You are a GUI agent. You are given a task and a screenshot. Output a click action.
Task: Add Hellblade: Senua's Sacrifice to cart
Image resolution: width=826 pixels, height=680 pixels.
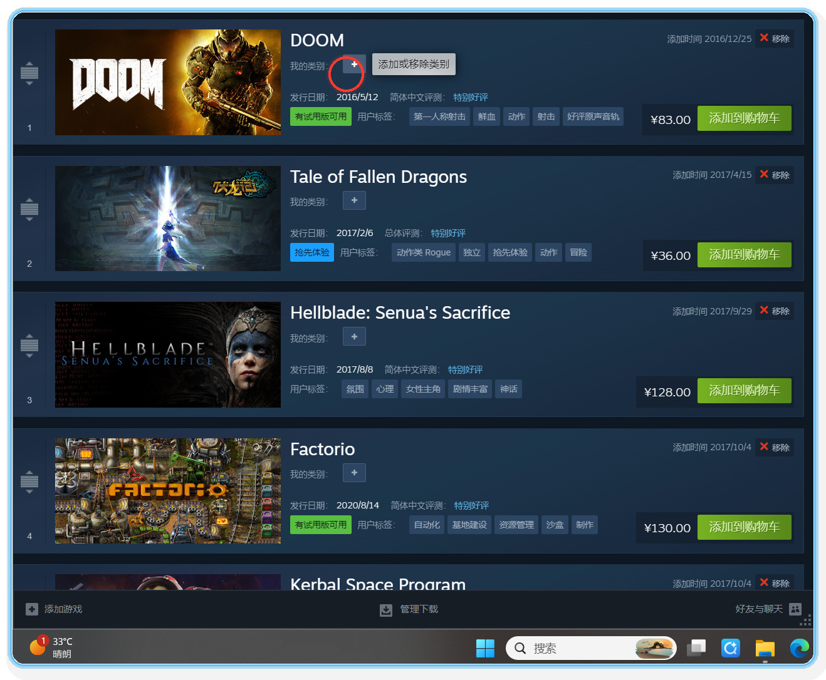[745, 391]
